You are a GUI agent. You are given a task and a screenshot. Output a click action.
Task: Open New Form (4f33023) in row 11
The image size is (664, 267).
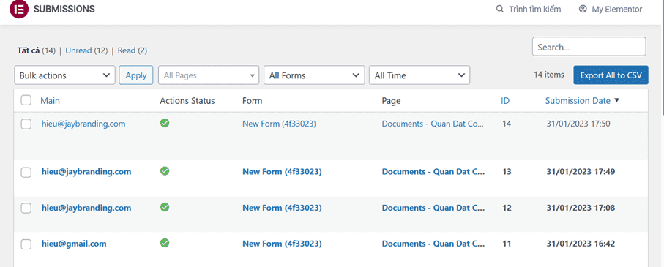click(x=282, y=244)
